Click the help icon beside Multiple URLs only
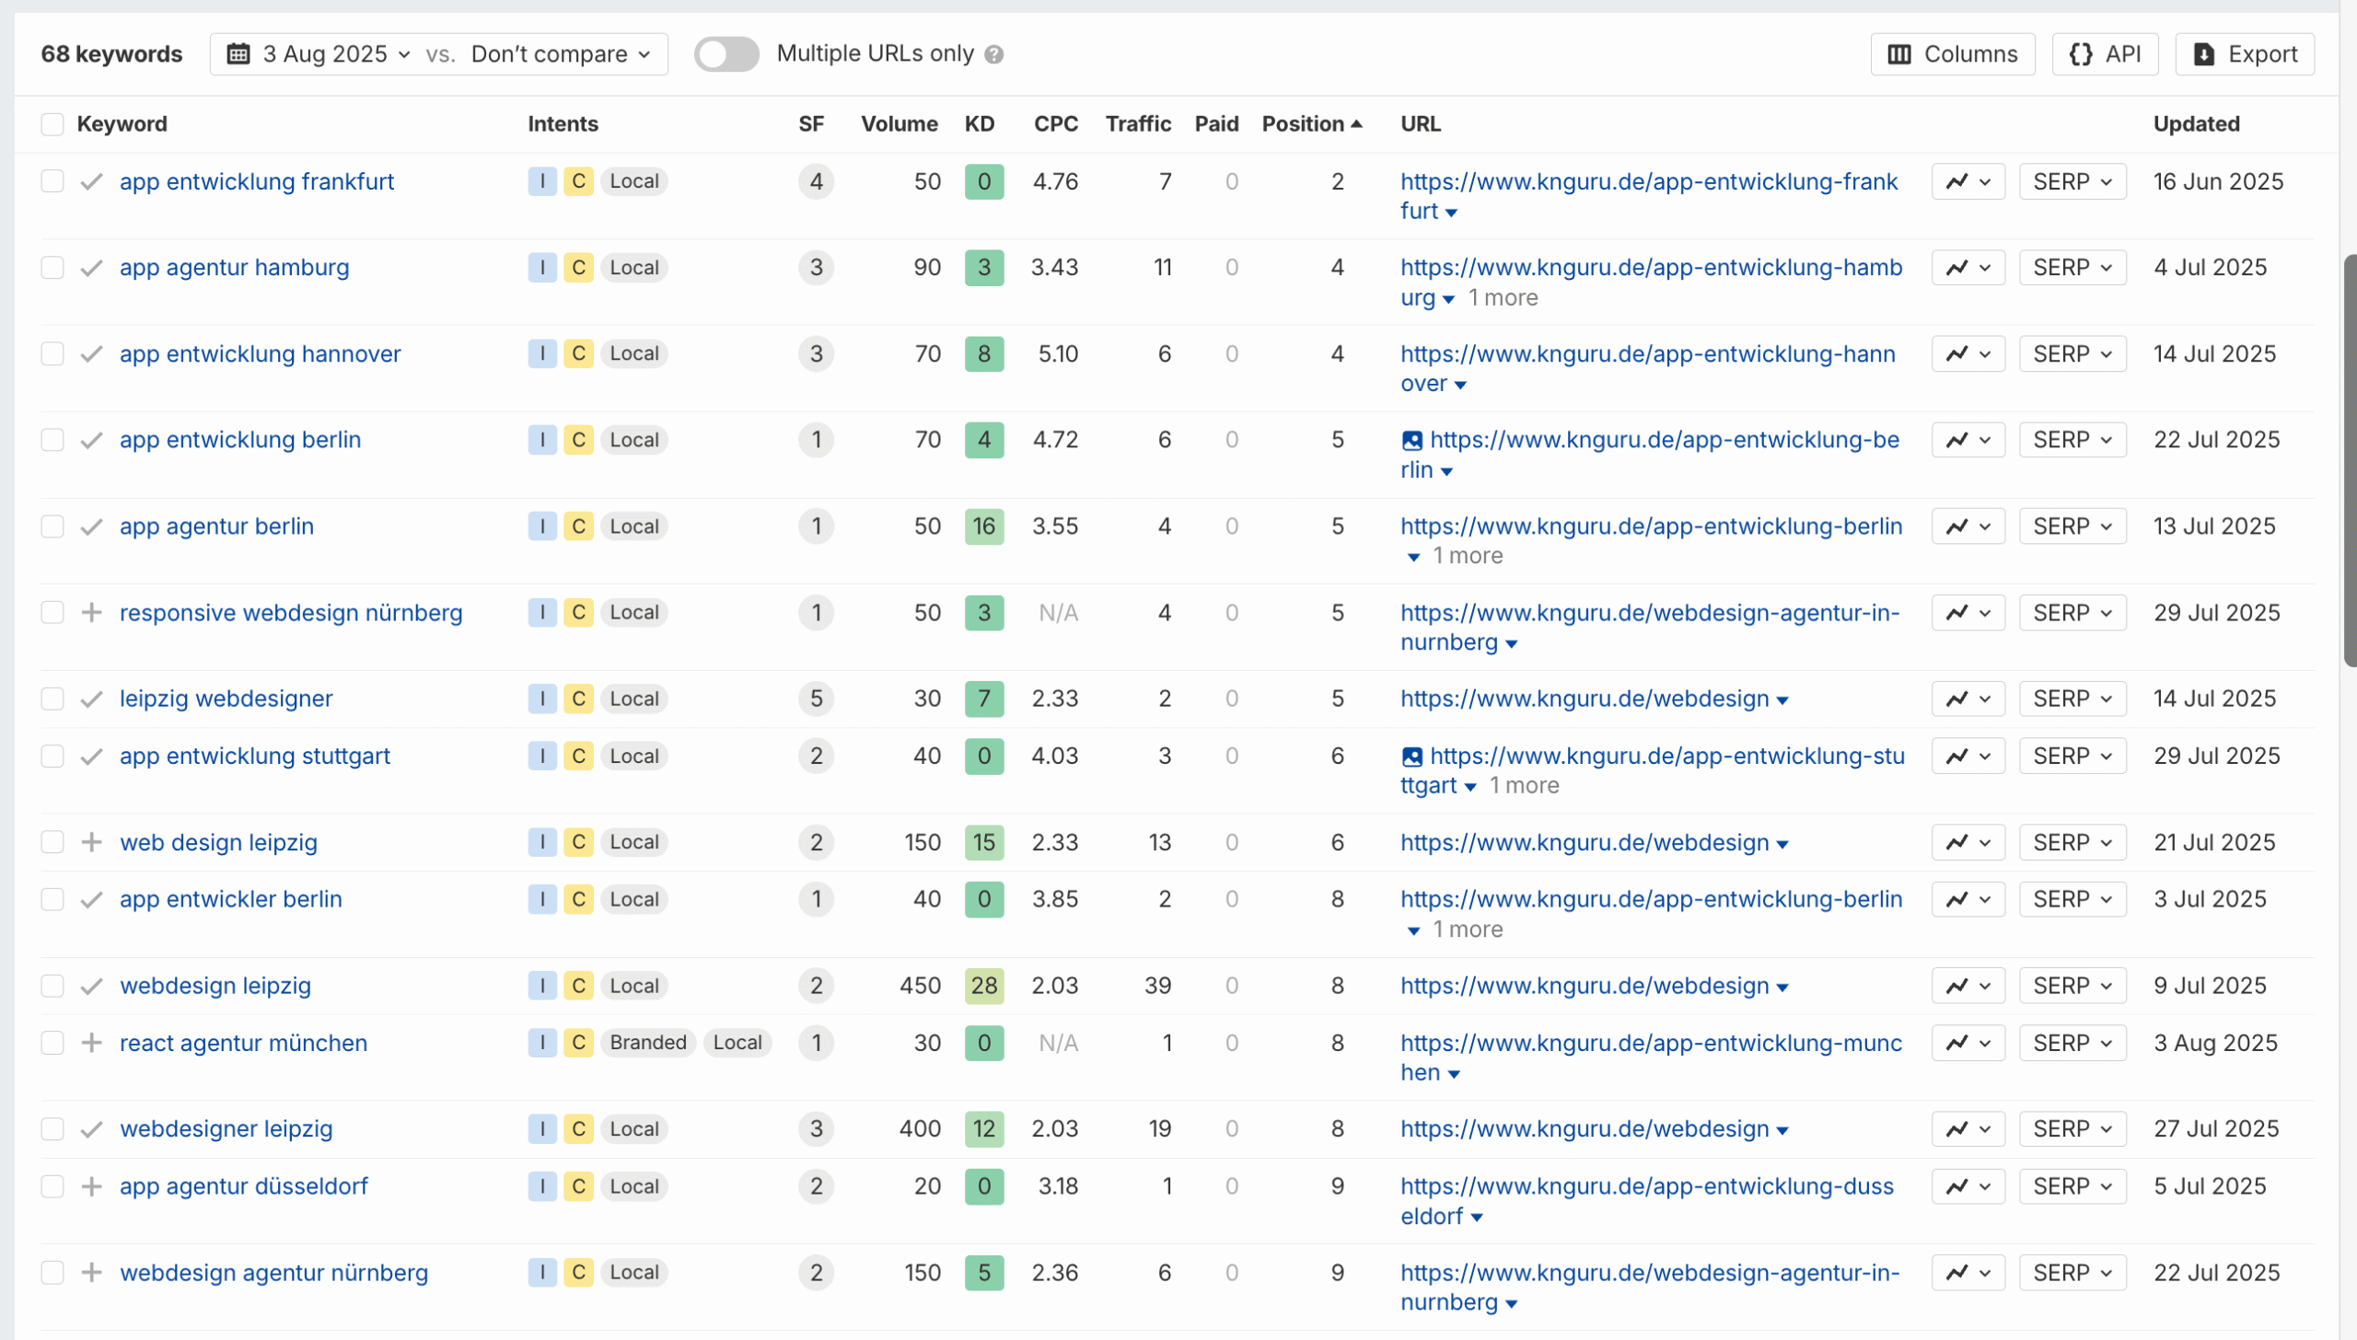 pos(994,54)
